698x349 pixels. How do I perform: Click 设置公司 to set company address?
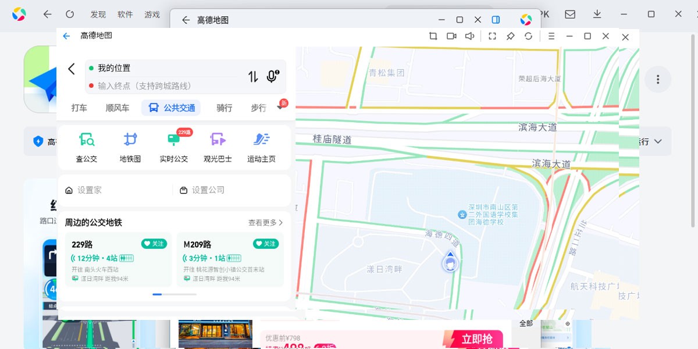pos(208,190)
